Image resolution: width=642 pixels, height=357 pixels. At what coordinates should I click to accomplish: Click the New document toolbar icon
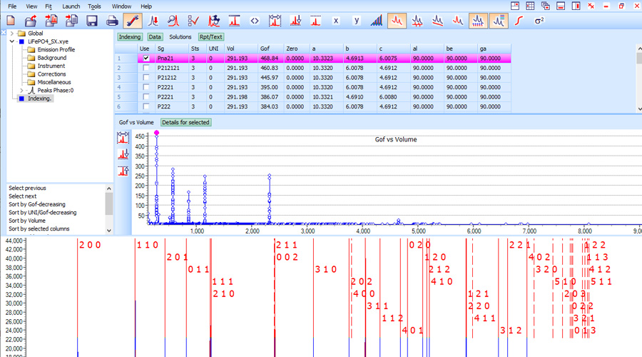click(11, 21)
